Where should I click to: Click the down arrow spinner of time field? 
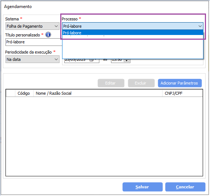click(x=127, y=60)
